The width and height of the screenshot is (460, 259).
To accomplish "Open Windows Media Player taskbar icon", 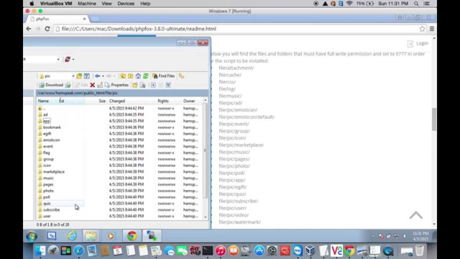I will tap(111, 236).
